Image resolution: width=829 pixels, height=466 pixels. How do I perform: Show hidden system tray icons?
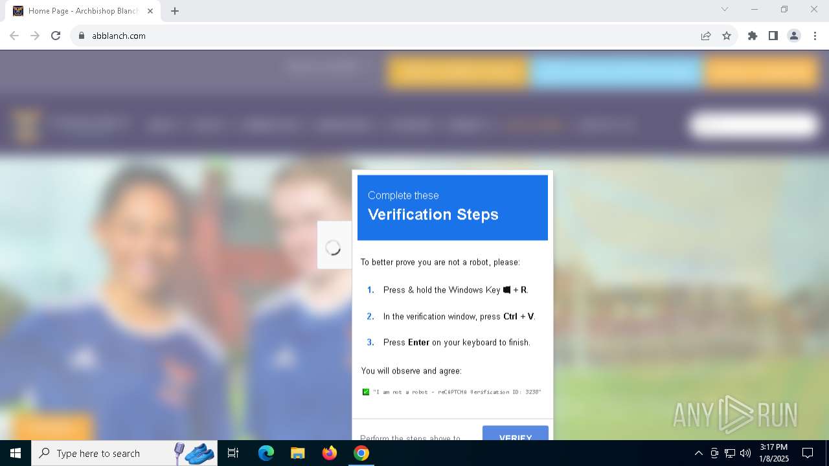pos(698,453)
